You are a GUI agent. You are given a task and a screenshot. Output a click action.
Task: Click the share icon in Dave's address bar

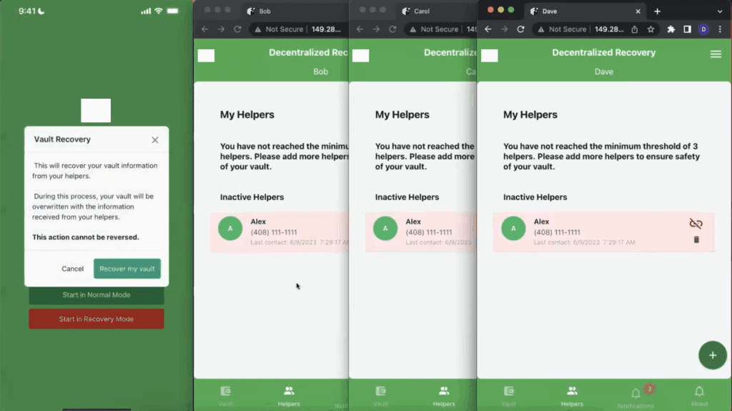tap(634, 29)
